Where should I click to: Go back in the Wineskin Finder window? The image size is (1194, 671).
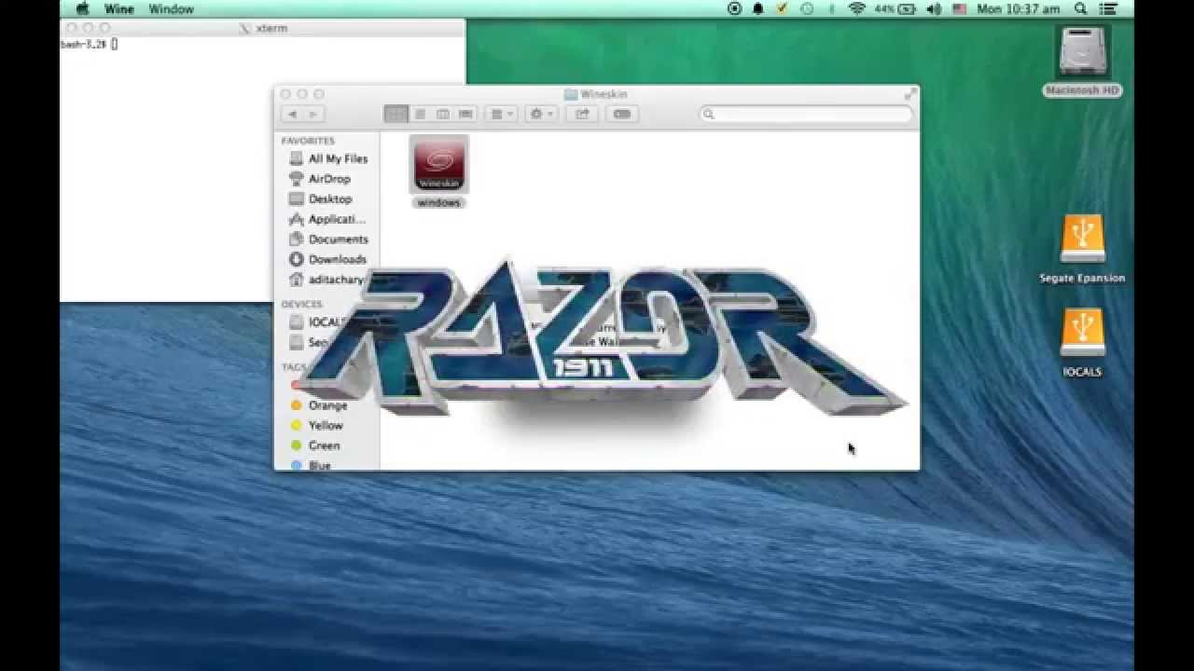click(x=292, y=114)
